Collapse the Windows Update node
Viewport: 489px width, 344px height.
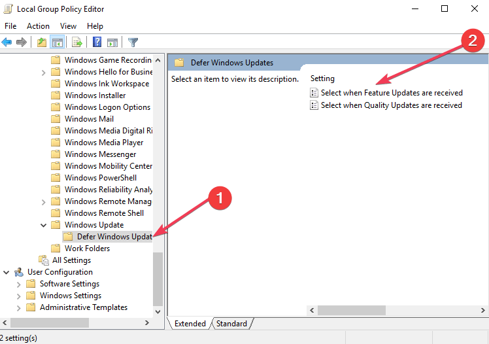[44, 225]
